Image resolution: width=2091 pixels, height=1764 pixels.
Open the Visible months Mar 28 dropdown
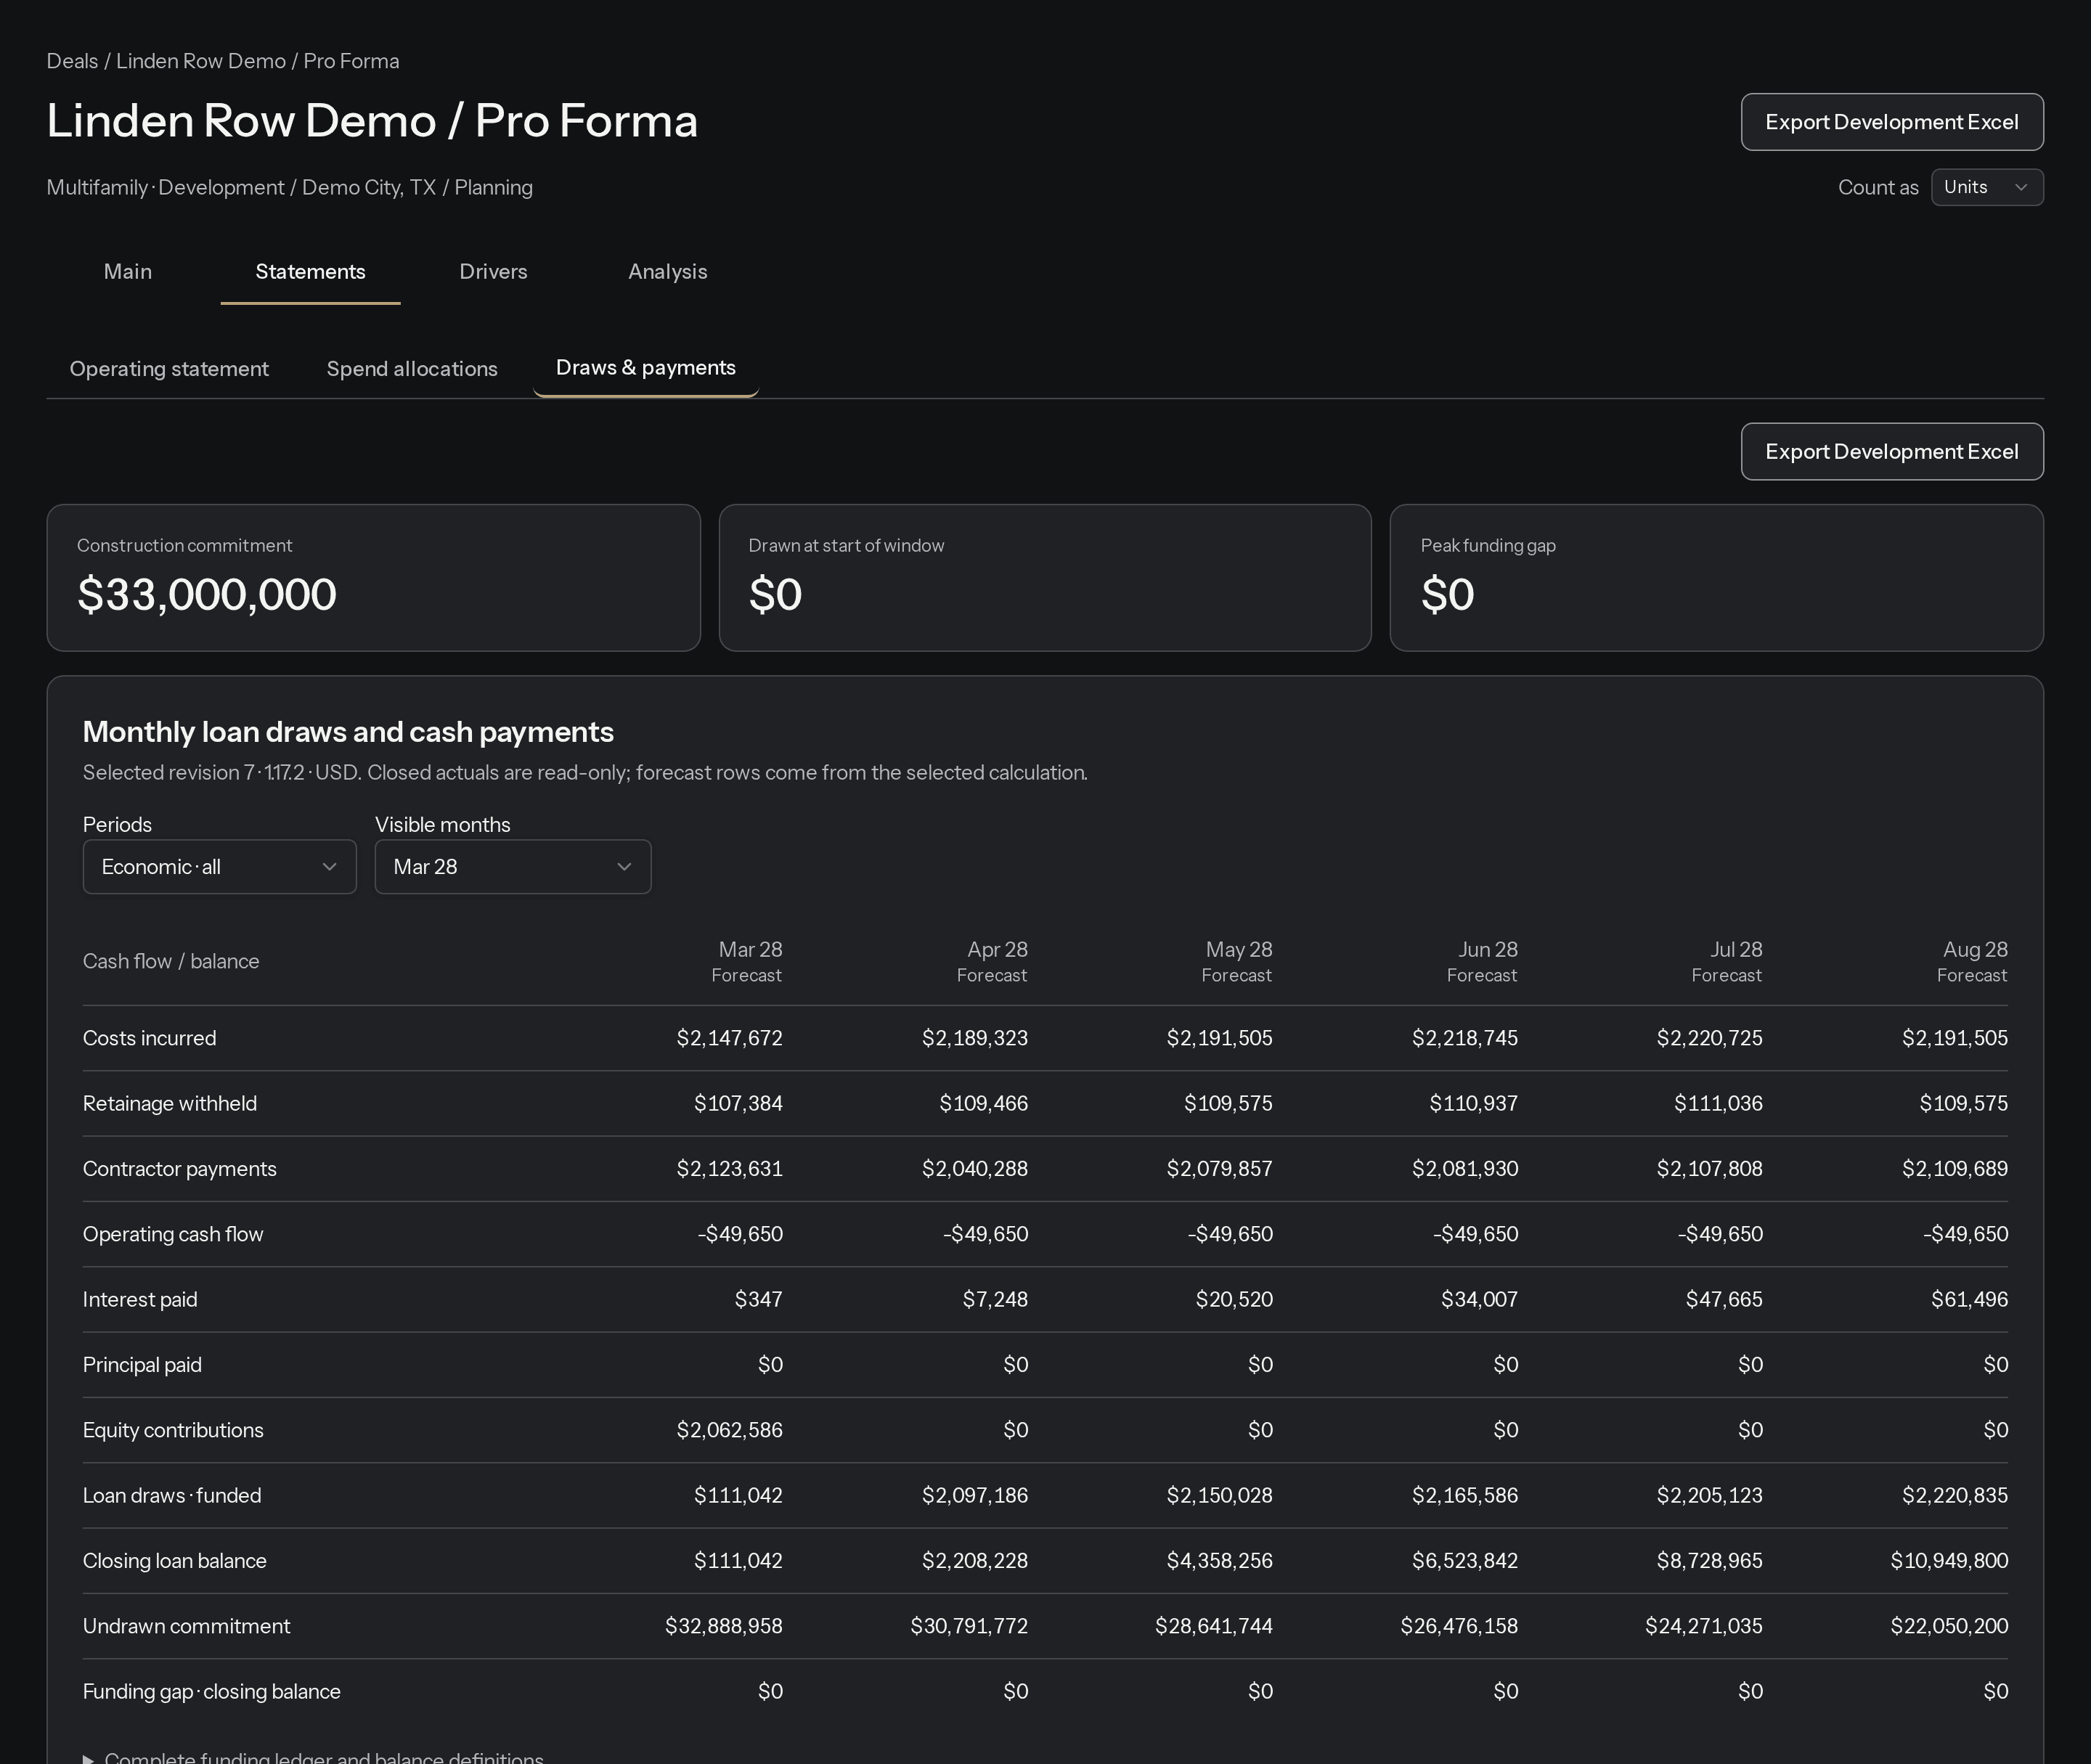(x=512, y=866)
